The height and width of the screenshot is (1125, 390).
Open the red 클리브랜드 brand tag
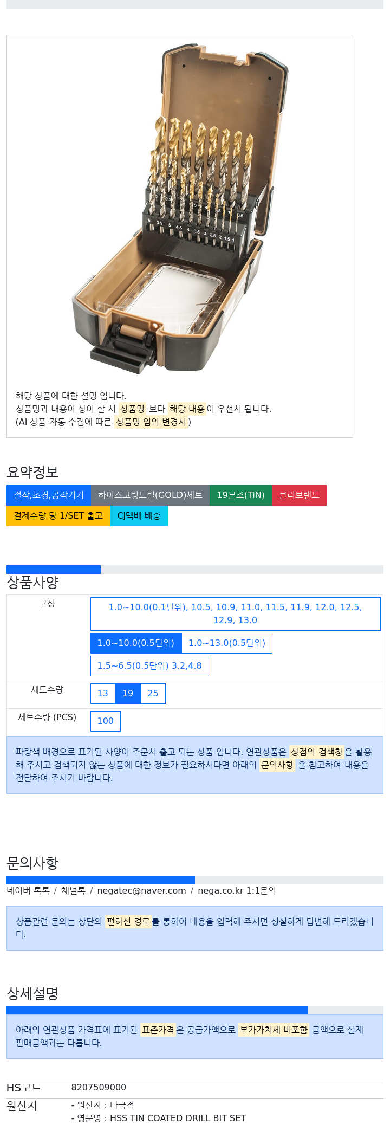[299, 495]
